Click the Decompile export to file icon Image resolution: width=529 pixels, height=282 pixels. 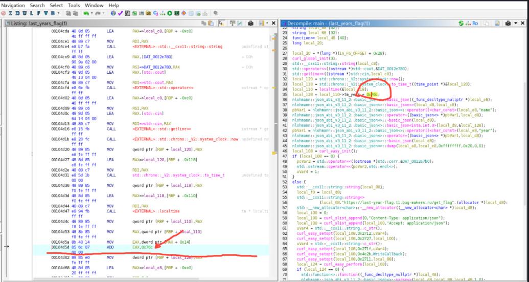[x=497, y=24]
